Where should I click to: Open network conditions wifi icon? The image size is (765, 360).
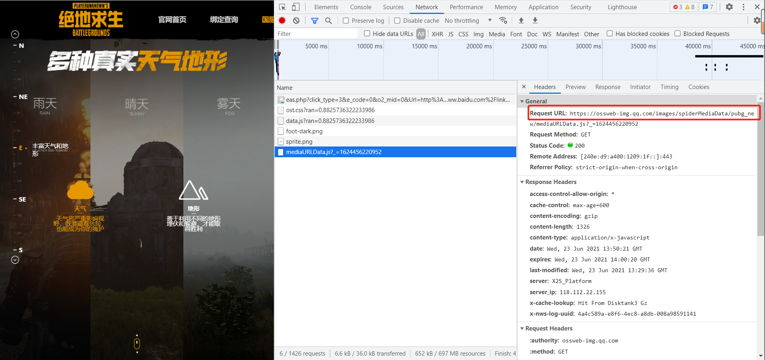[x=503, y=20]
